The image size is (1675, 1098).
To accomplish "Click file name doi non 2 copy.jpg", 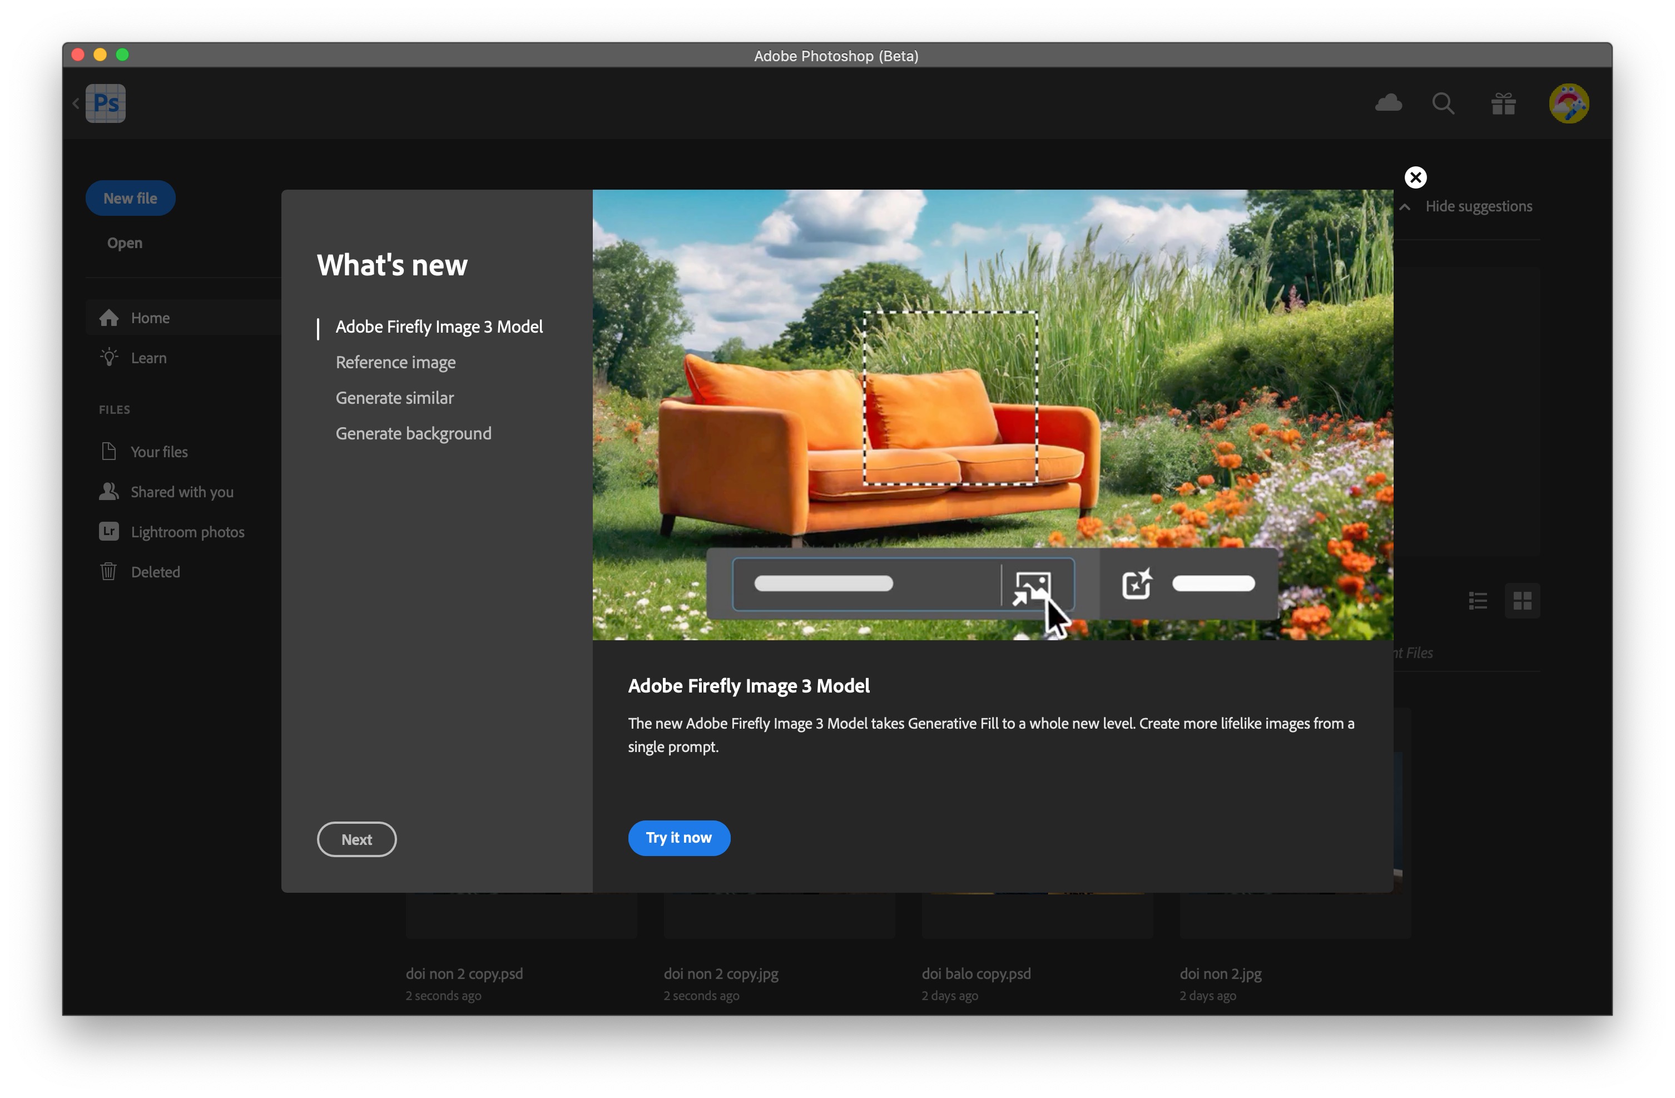I will coord(721,973).
